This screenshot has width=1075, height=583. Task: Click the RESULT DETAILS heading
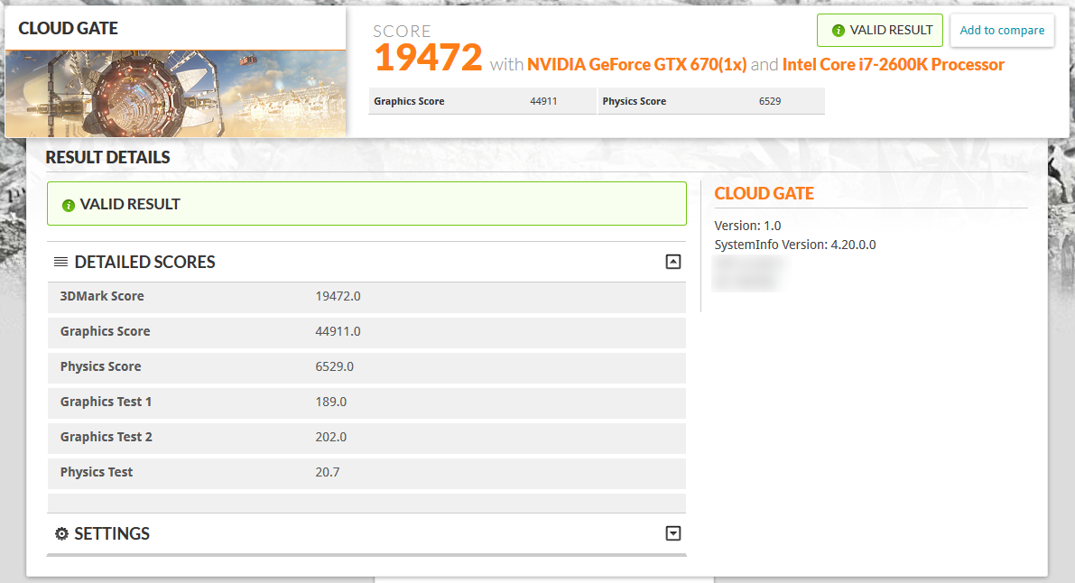point(107,157)
